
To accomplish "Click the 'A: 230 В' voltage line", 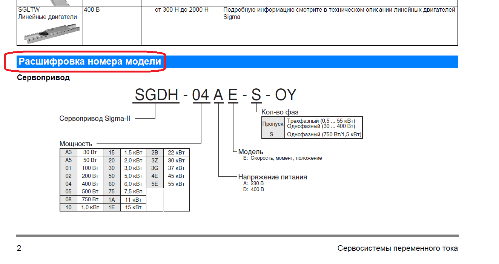I will (x=254, y=183).
